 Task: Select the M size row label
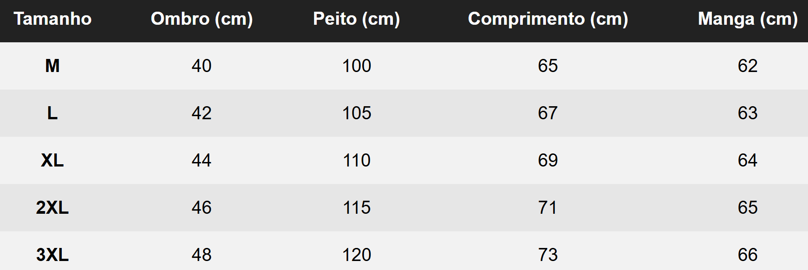[52, 66]
